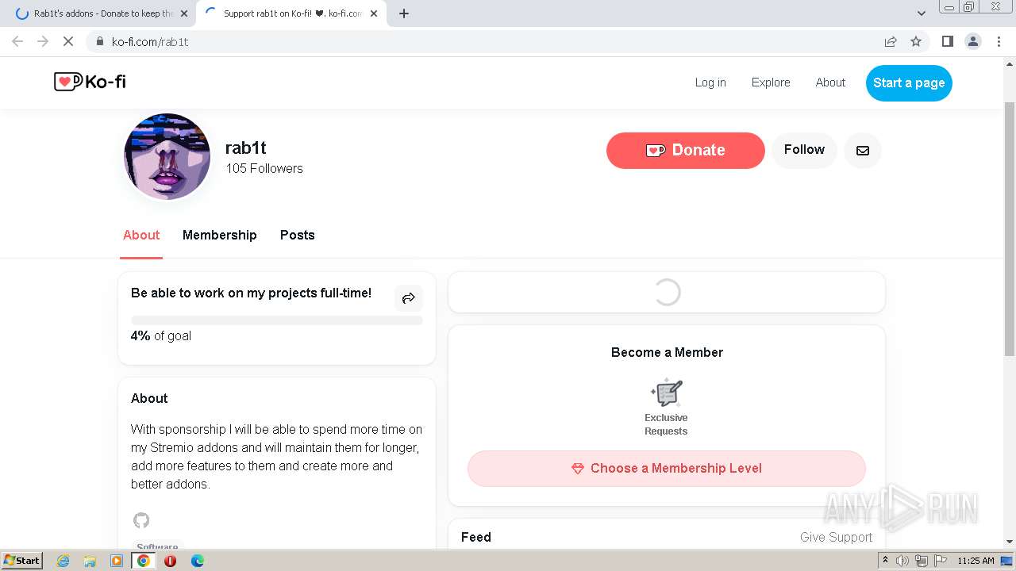Image resolution: width=1016 pixels, height=571 pixels.
Task: Send a message via envelope icon
Action: tap(863, 150)
